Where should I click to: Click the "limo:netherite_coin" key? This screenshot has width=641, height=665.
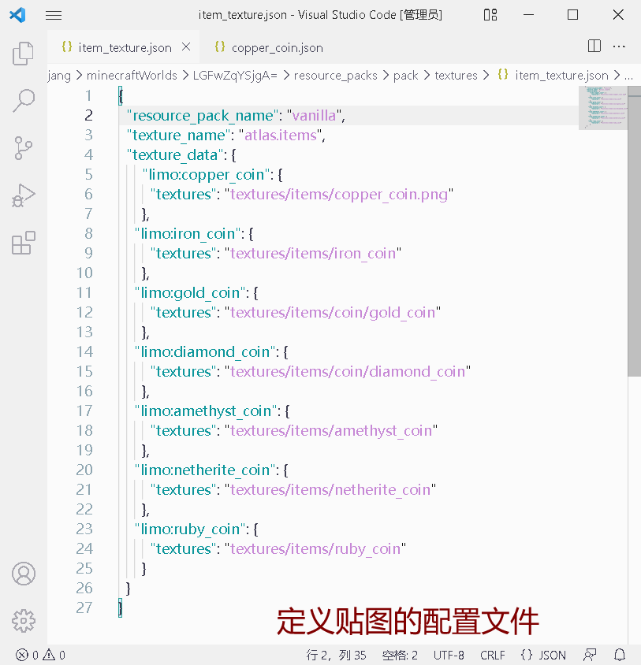(x=207, y=470)
